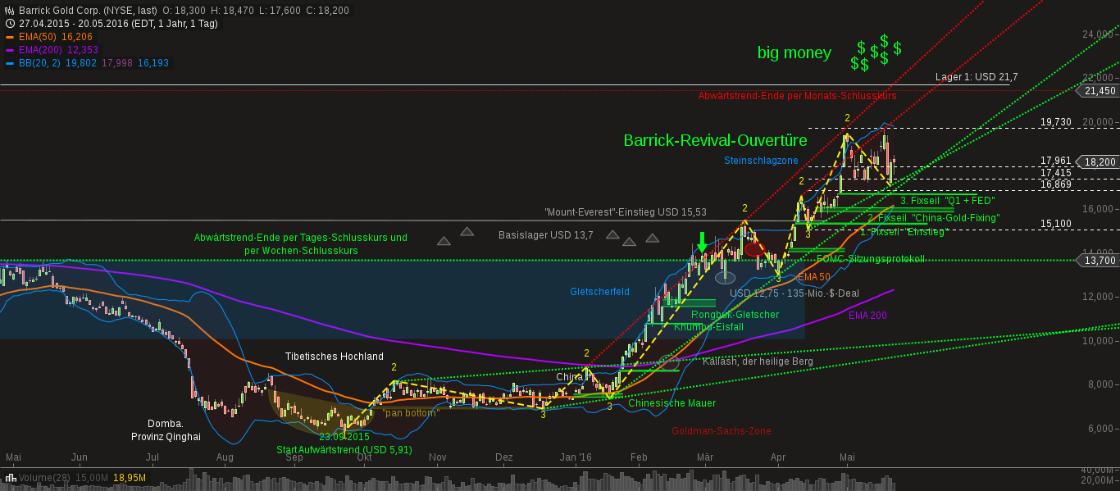This screenshot has width=1120, height=491.
Task: Click the purple EMA(200) line indicator icon
Action: click(x=11, y=49)
